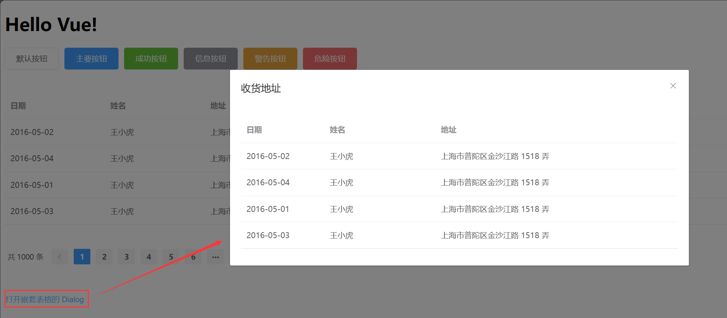
Task: Click 2016-05-02 in background table
Action: [x=32, y=132]
